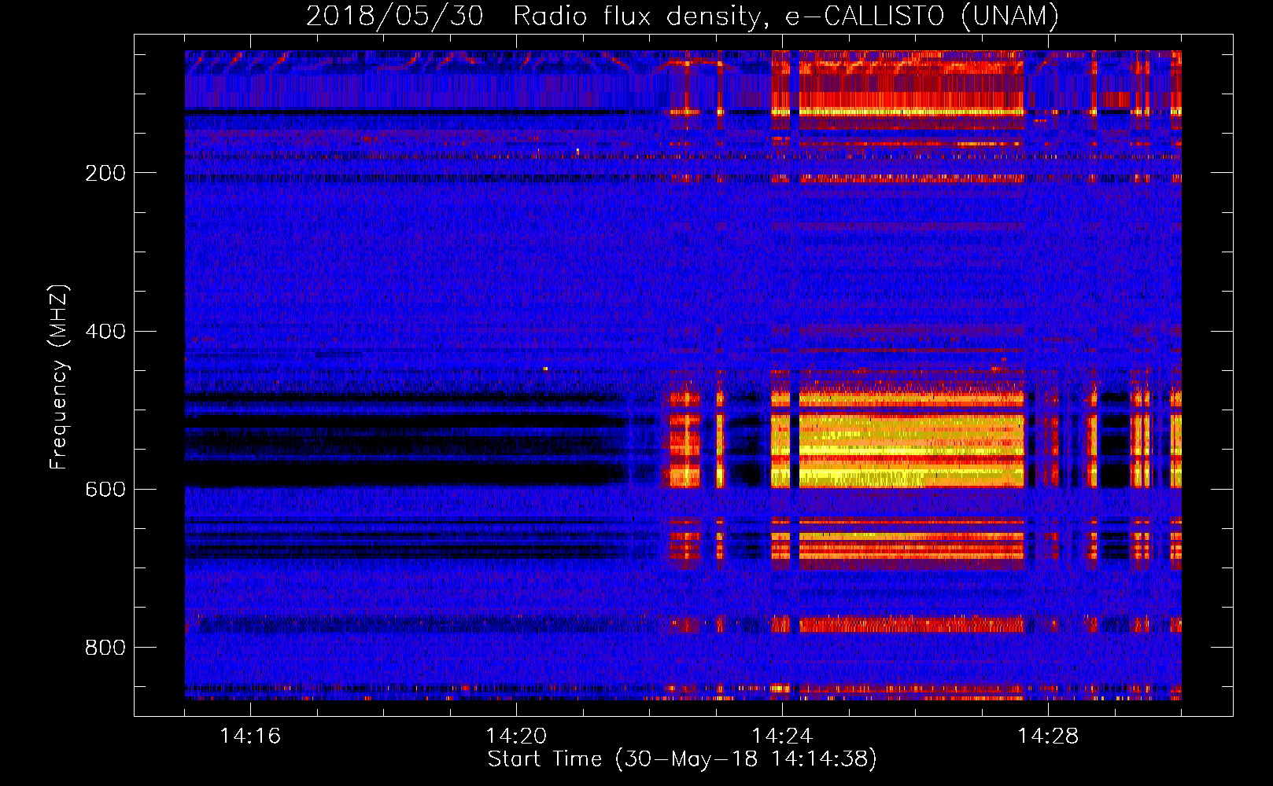
Task: Click the Frequency (MHZ) axis label
Action: pyautogui.click(x=59, y=377)
